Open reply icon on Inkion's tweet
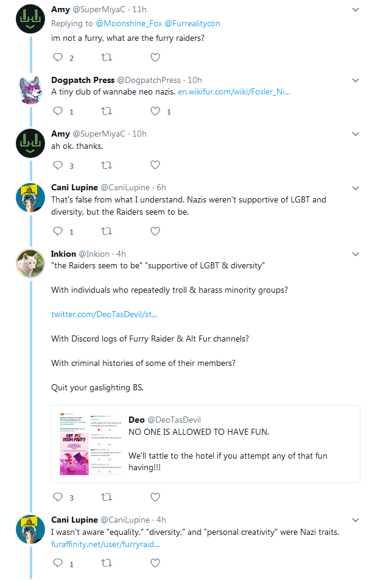The width and height of the screenshot is (375, 580). (58, 497)
